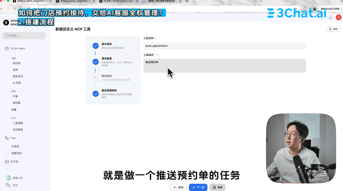
Task: Switch to AI 任务 browser tab
Action: pyautogui.click(x=118, y=1)
